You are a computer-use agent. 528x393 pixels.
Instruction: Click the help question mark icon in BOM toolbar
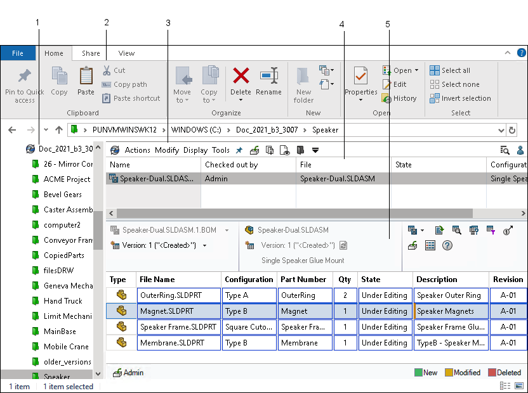pos(447,245)
